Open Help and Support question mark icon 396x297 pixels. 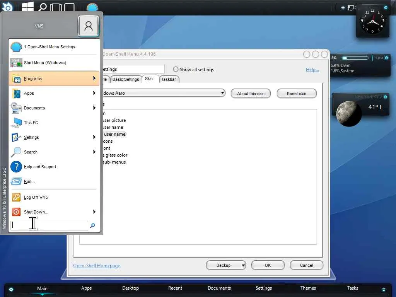(16, 167)
